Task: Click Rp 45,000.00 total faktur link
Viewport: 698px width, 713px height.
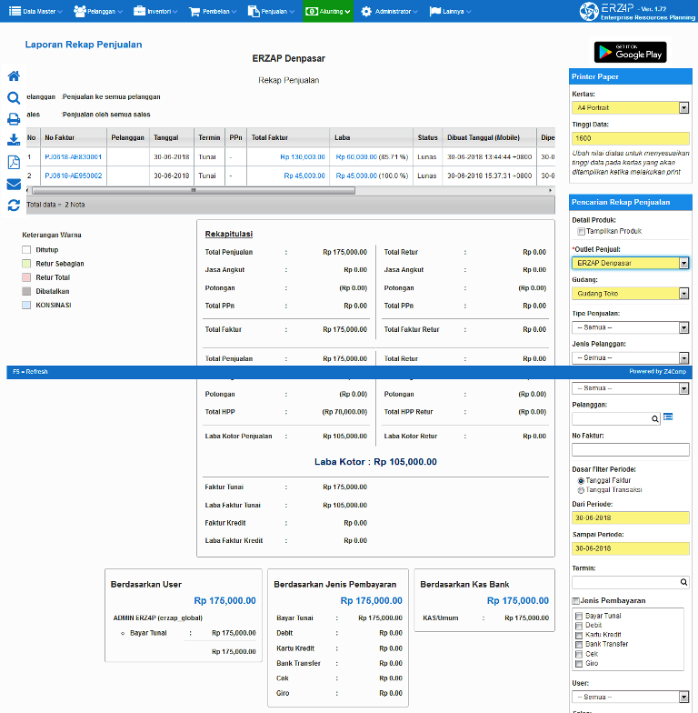Action: pos(304,176)
